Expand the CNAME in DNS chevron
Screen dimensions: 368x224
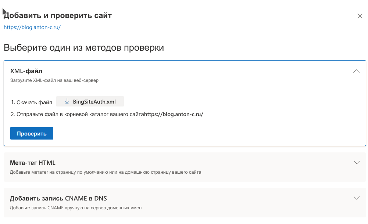356,198
